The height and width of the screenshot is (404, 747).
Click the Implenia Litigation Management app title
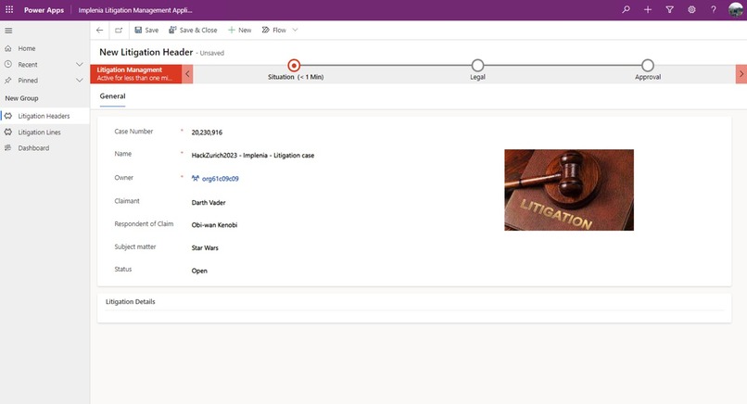click(135, 10)
